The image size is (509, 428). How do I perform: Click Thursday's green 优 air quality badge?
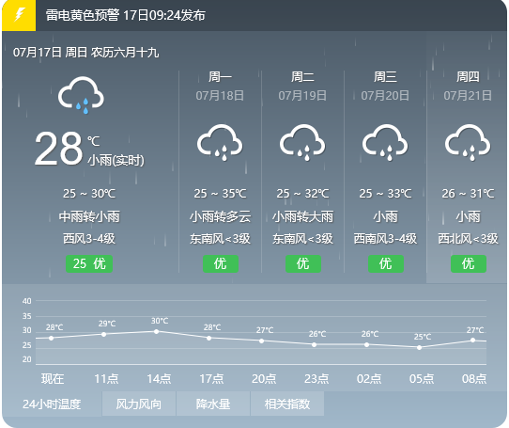click(x=469, y=263)
